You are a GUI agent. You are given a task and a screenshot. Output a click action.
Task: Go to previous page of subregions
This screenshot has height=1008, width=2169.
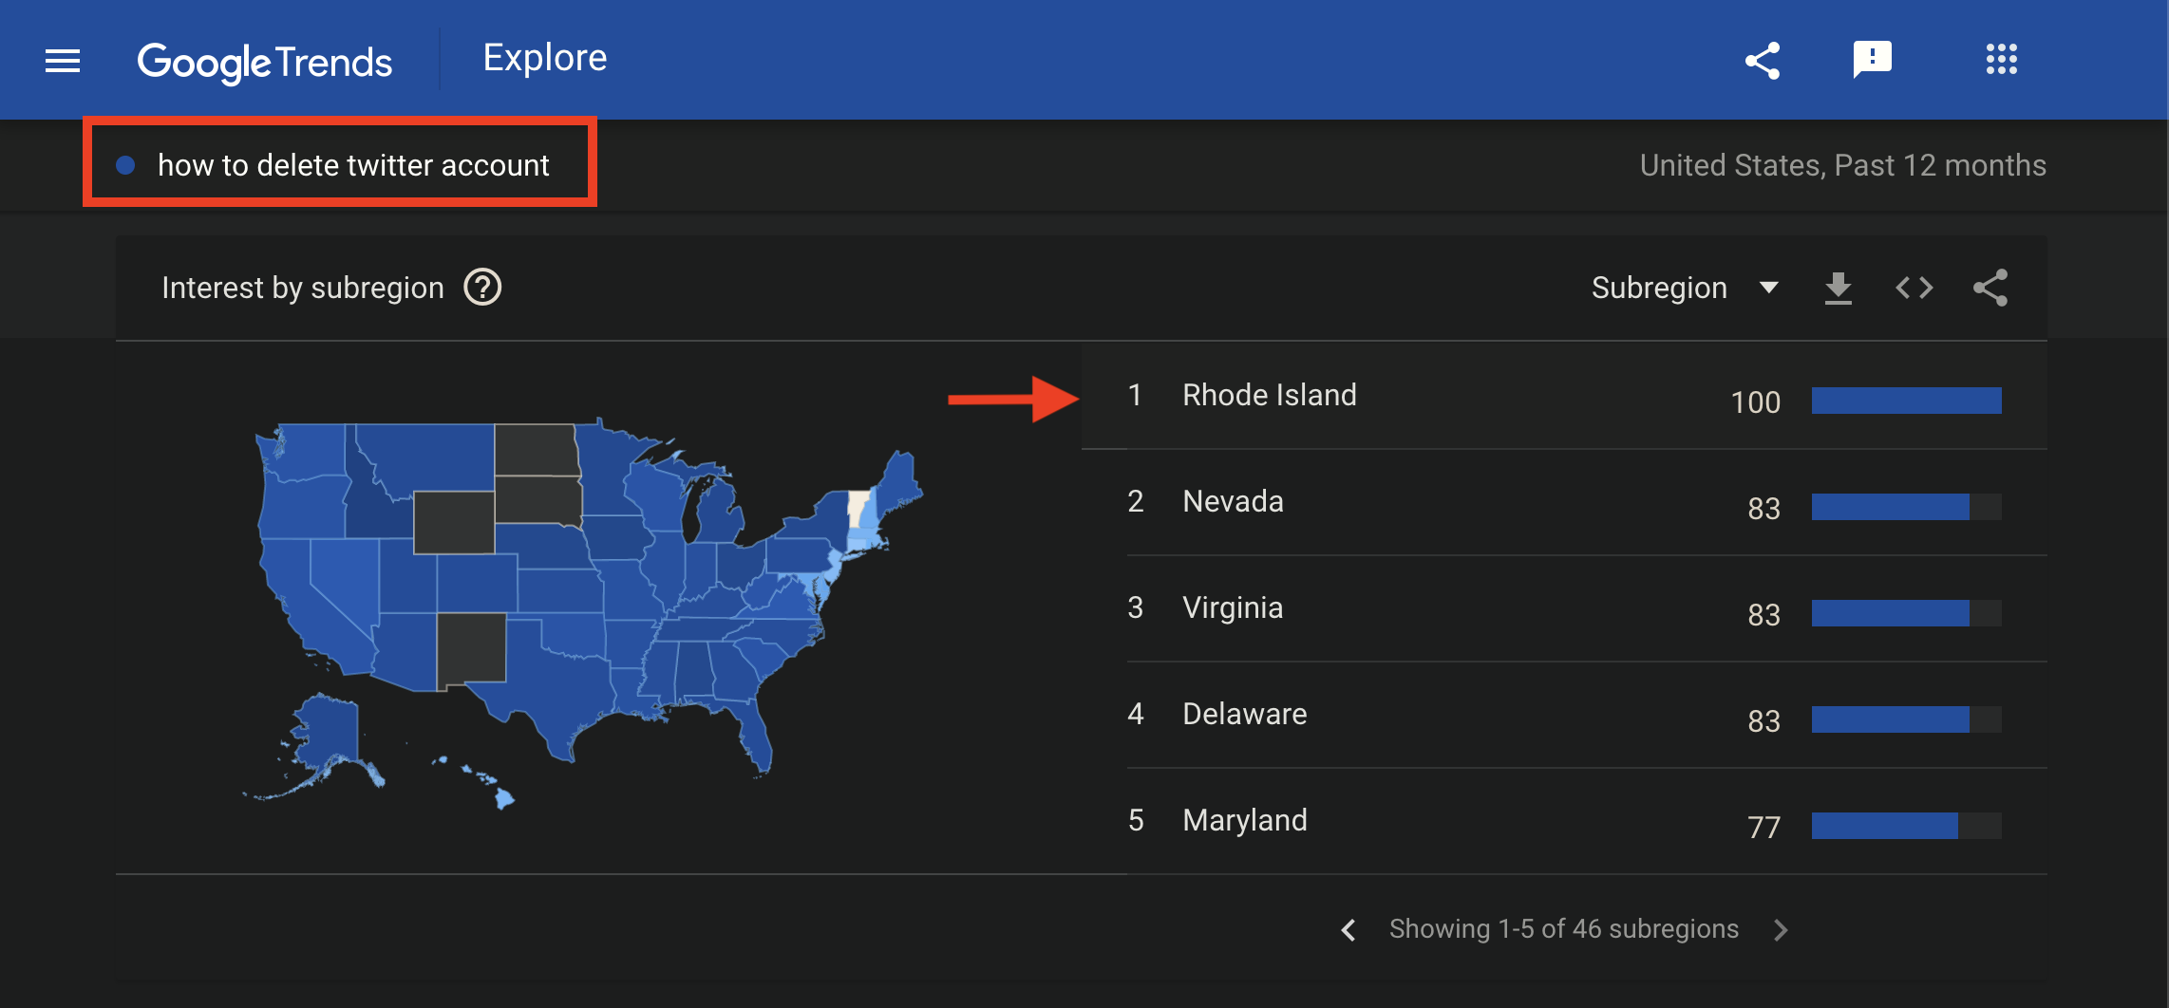1349,930
